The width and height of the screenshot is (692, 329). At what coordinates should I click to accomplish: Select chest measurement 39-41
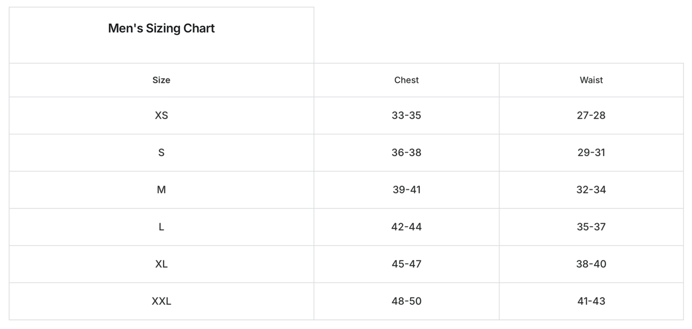[x=407, y=190]
